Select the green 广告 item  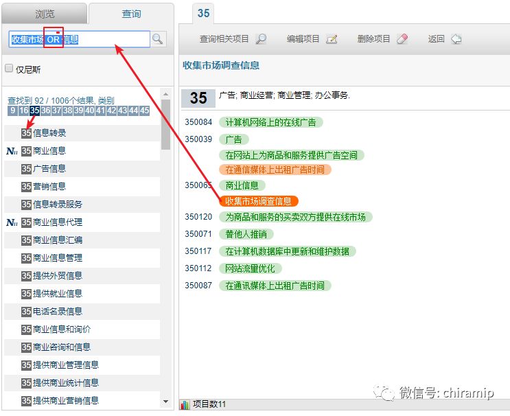pos(234,140)
